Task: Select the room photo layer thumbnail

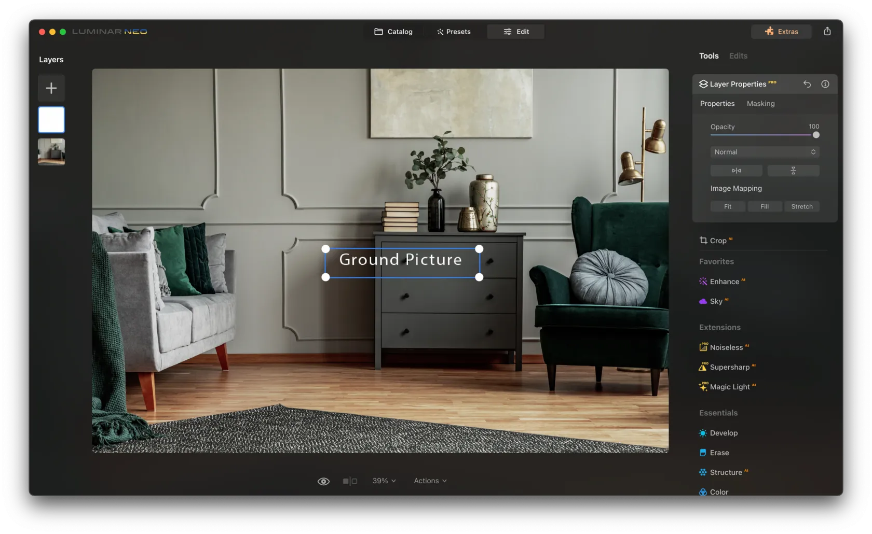Action: point(51,151)
